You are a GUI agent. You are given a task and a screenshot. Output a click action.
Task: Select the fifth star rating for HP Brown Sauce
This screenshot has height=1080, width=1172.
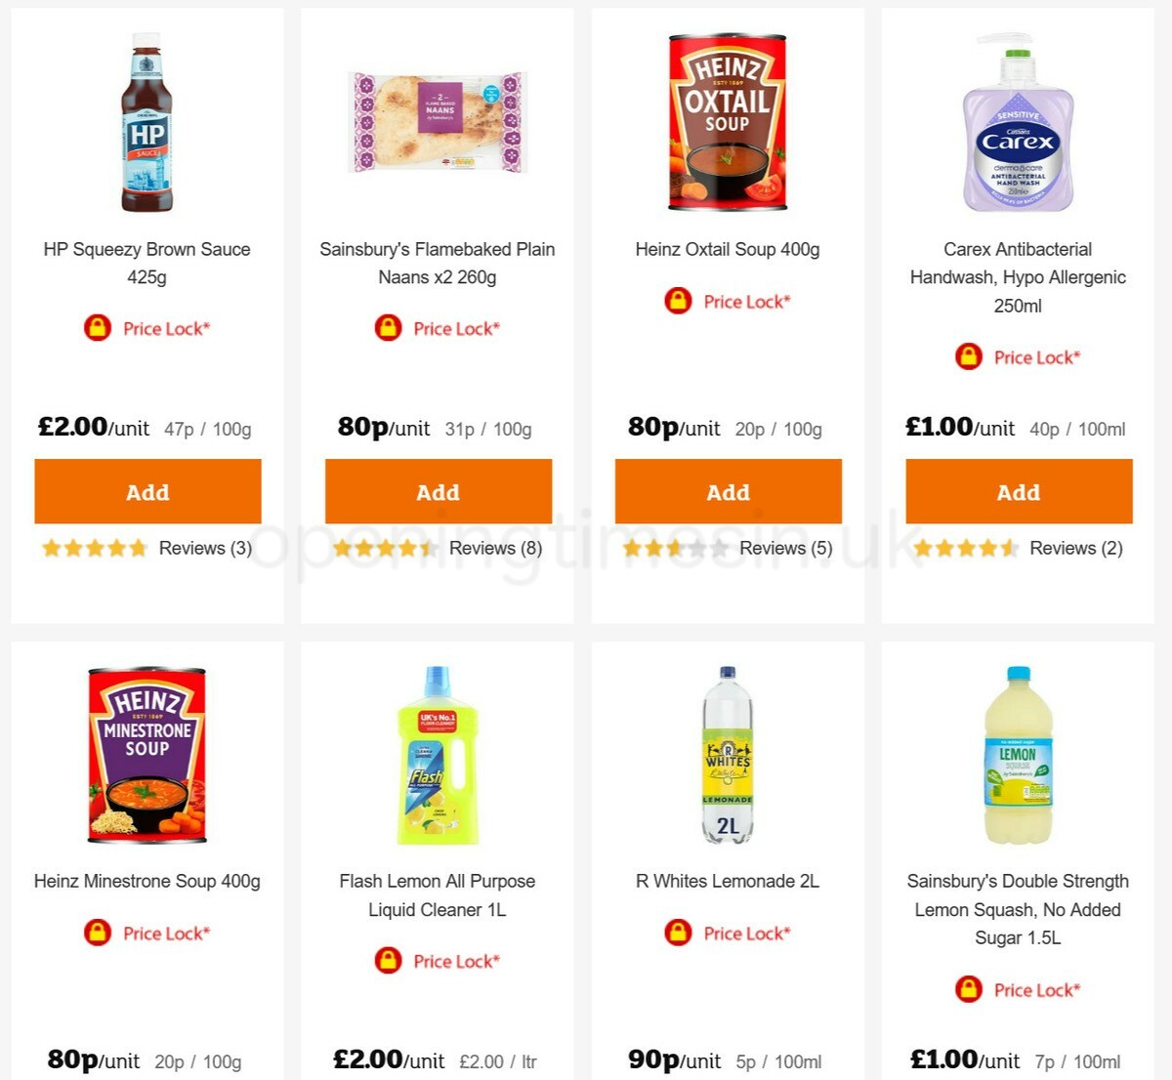point(137,548)
